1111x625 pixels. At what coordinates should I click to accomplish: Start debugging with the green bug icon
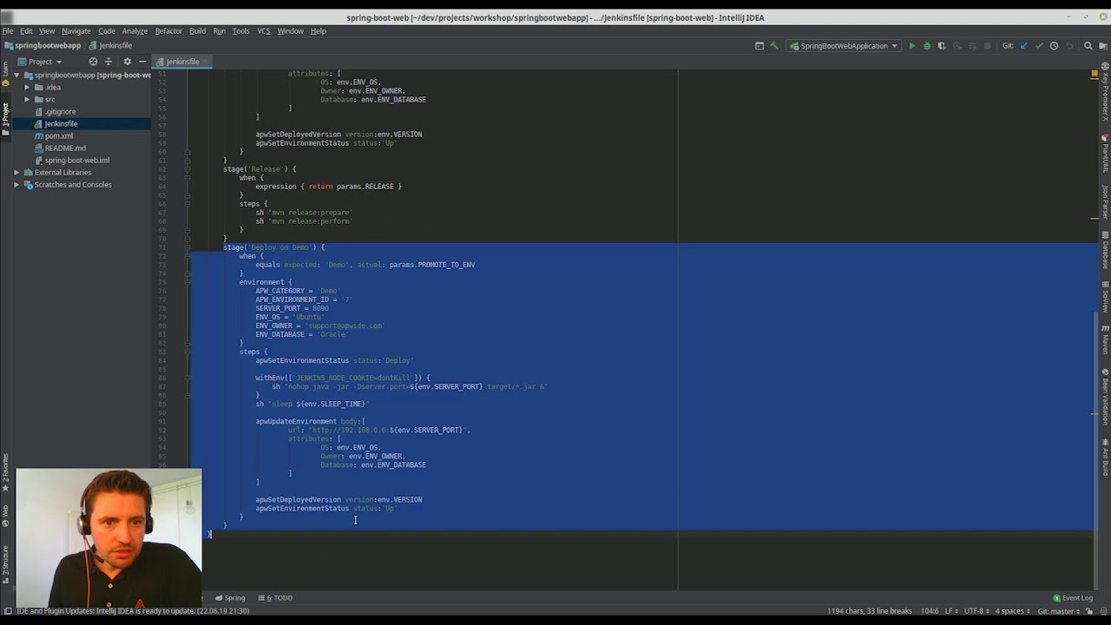[x=926, y=46]
